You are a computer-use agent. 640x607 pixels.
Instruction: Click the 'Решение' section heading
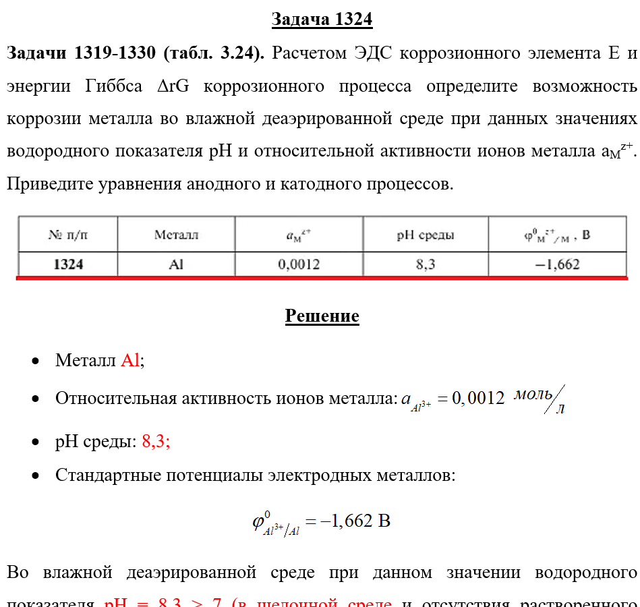point(322,316)
